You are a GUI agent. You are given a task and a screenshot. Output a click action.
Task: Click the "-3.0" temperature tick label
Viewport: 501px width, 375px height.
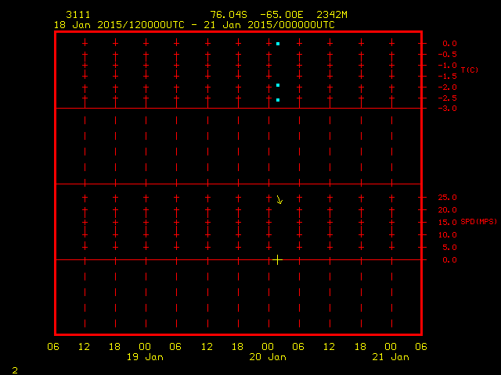pos(447,109)
